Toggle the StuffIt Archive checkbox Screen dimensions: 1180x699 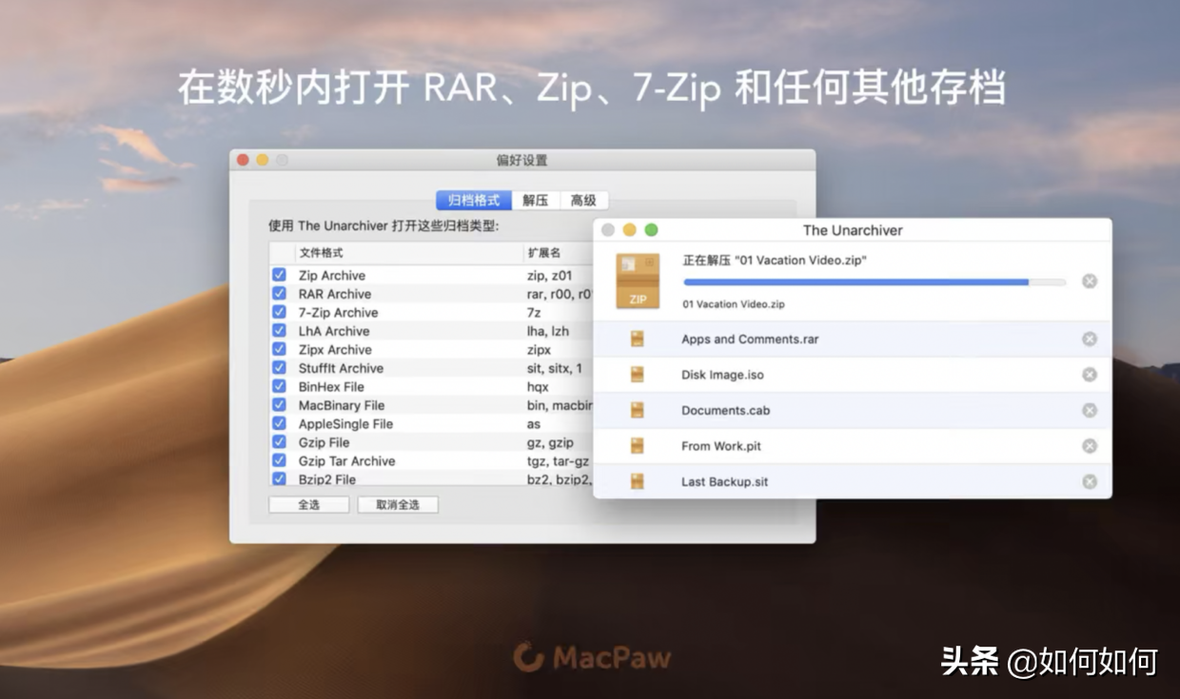(x=279, y=368)
